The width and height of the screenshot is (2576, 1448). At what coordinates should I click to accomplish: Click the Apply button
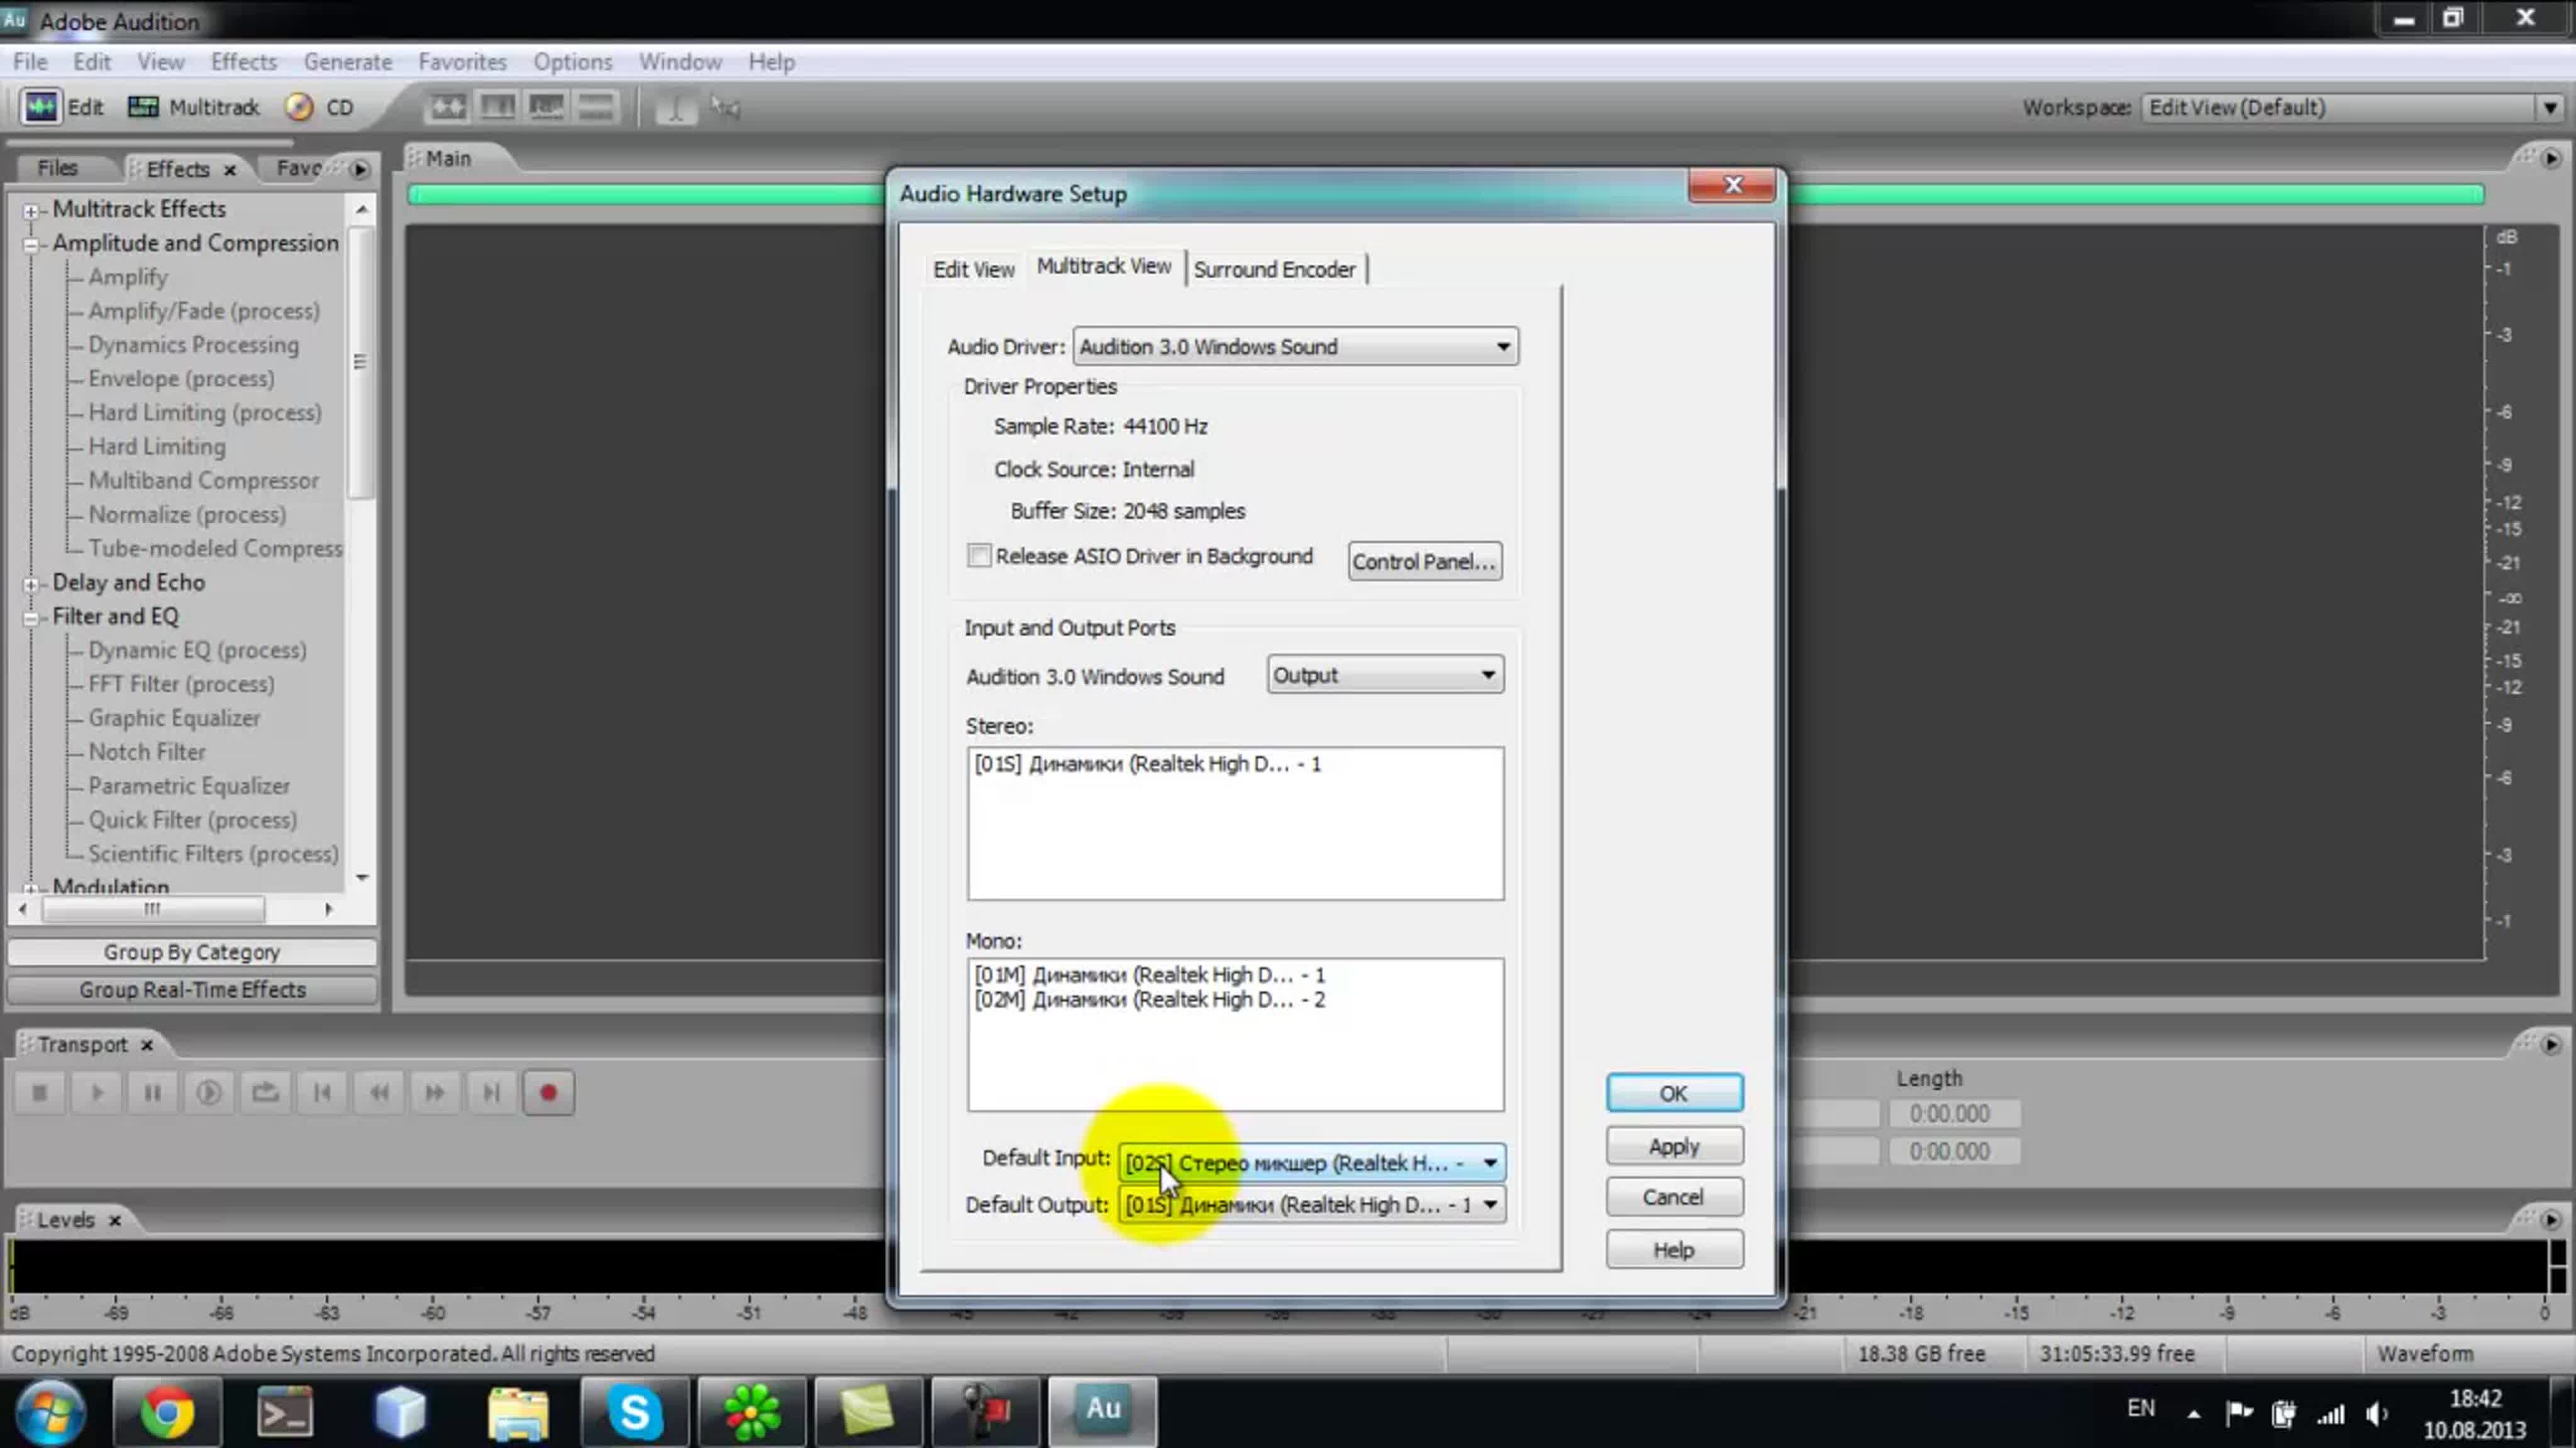pyautogui.click(x=1673, y=1146)
